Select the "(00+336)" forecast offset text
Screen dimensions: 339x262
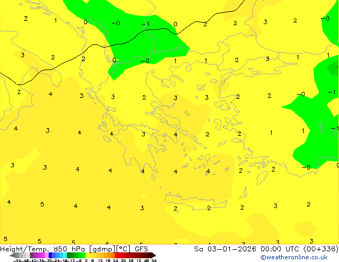(321, 249)
